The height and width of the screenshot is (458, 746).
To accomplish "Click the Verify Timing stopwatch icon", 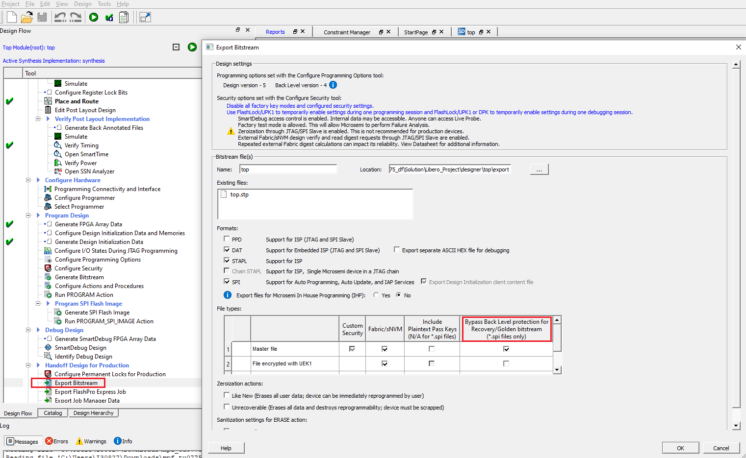I will 58,145.
